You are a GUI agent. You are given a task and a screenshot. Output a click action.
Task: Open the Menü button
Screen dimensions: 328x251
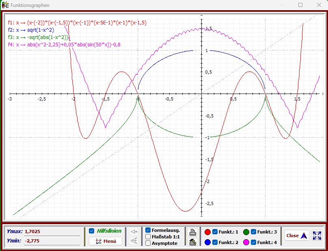[106, 241]
